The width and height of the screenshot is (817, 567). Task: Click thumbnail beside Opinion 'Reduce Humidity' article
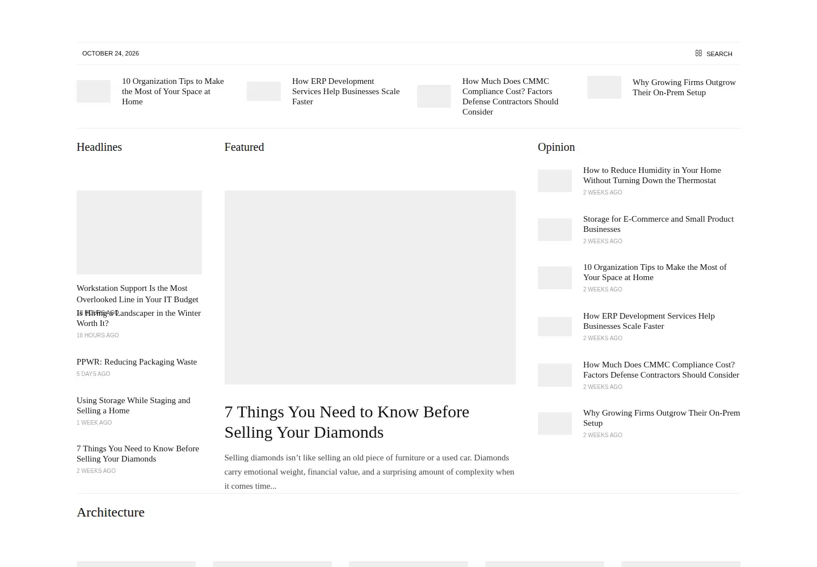coord(555,181)
